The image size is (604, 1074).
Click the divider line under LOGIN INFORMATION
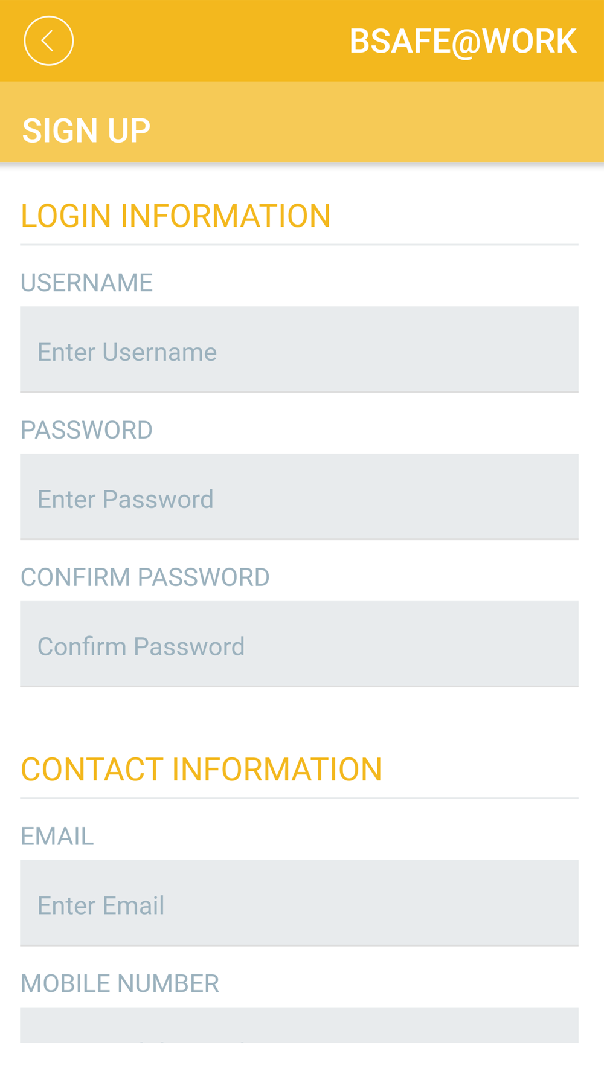(299, 245)
